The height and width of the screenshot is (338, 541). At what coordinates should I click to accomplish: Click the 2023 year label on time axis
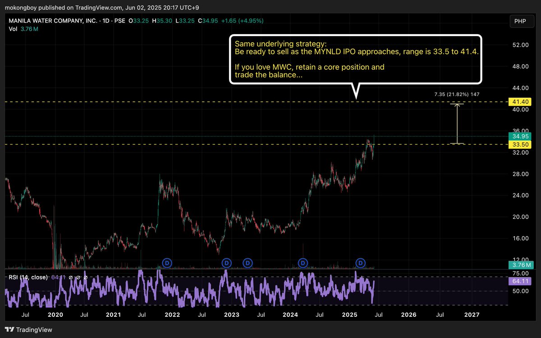coord(232,315)
